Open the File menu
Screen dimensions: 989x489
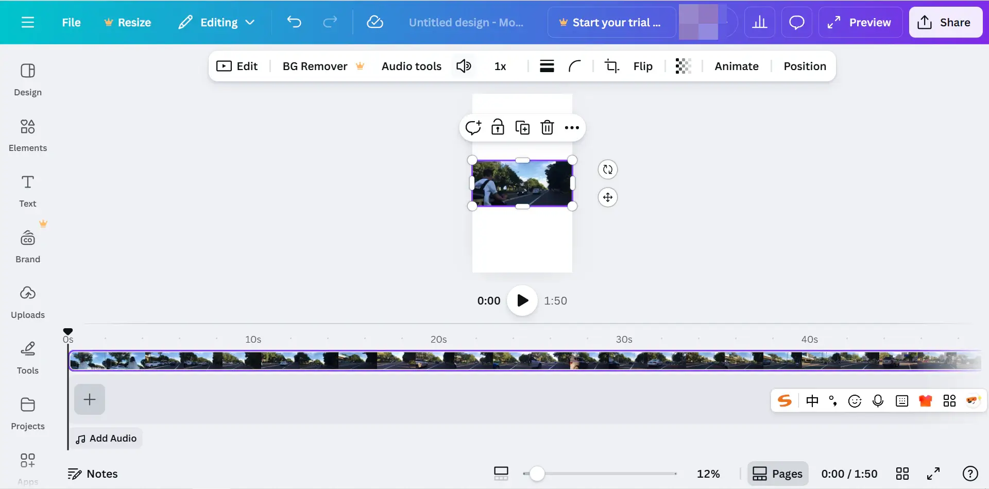(71, 22)
